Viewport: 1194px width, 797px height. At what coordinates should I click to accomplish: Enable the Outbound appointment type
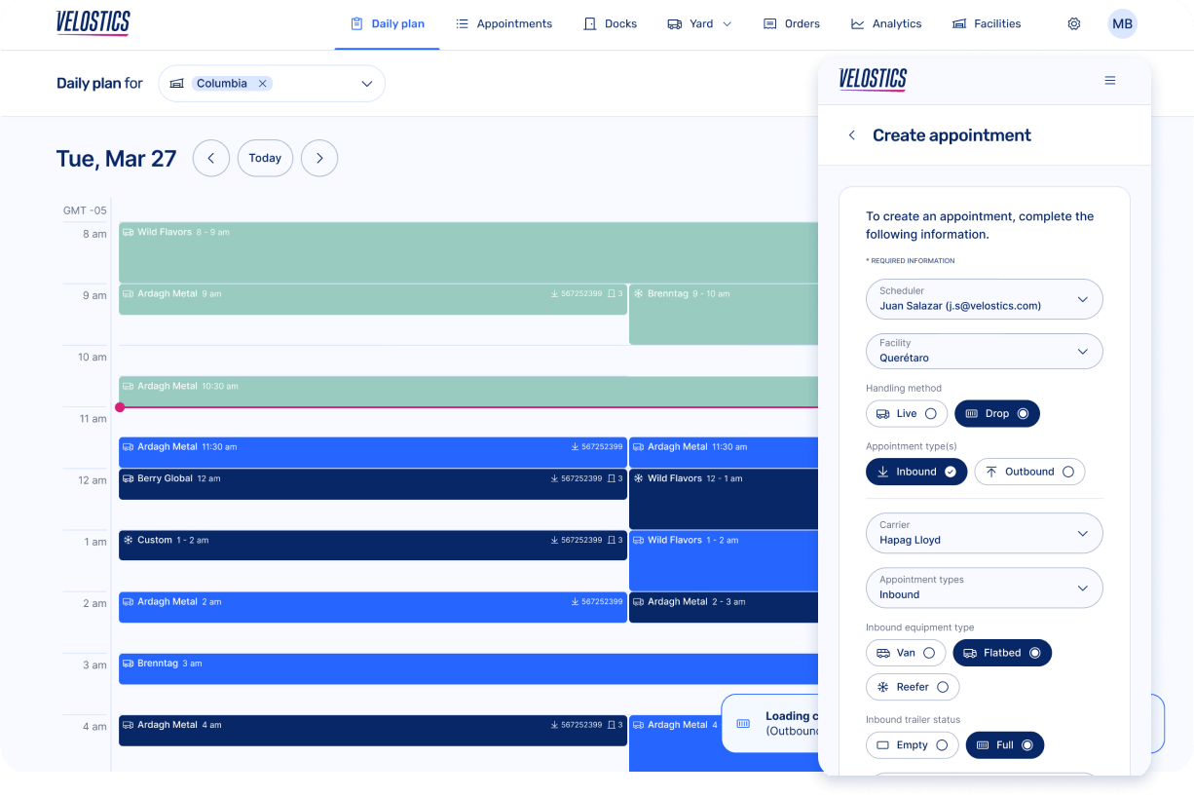pos(1029,471)
